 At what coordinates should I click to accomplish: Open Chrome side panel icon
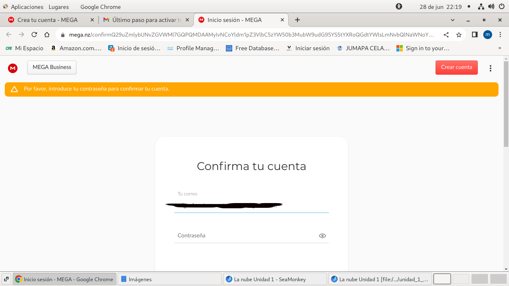tap(475, 35)
